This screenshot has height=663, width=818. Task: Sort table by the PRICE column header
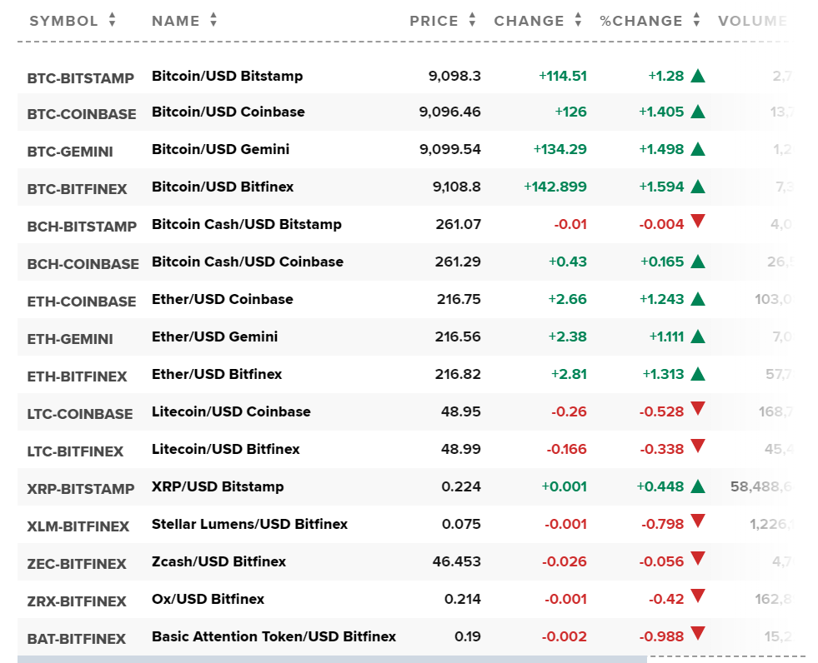pyautogui.click(x=443, y=21)
